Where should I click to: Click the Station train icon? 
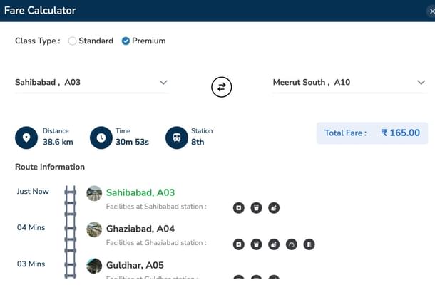pyautogui.click(x=176, y=137)
